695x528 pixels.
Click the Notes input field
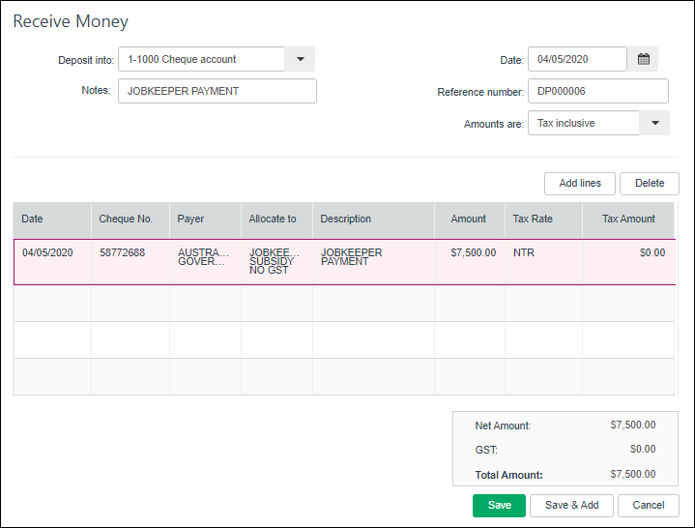click(x=217, y=91)
